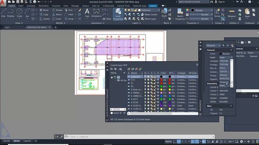Click the red color swatch for layer 0.13

click(x=161, y=80)
